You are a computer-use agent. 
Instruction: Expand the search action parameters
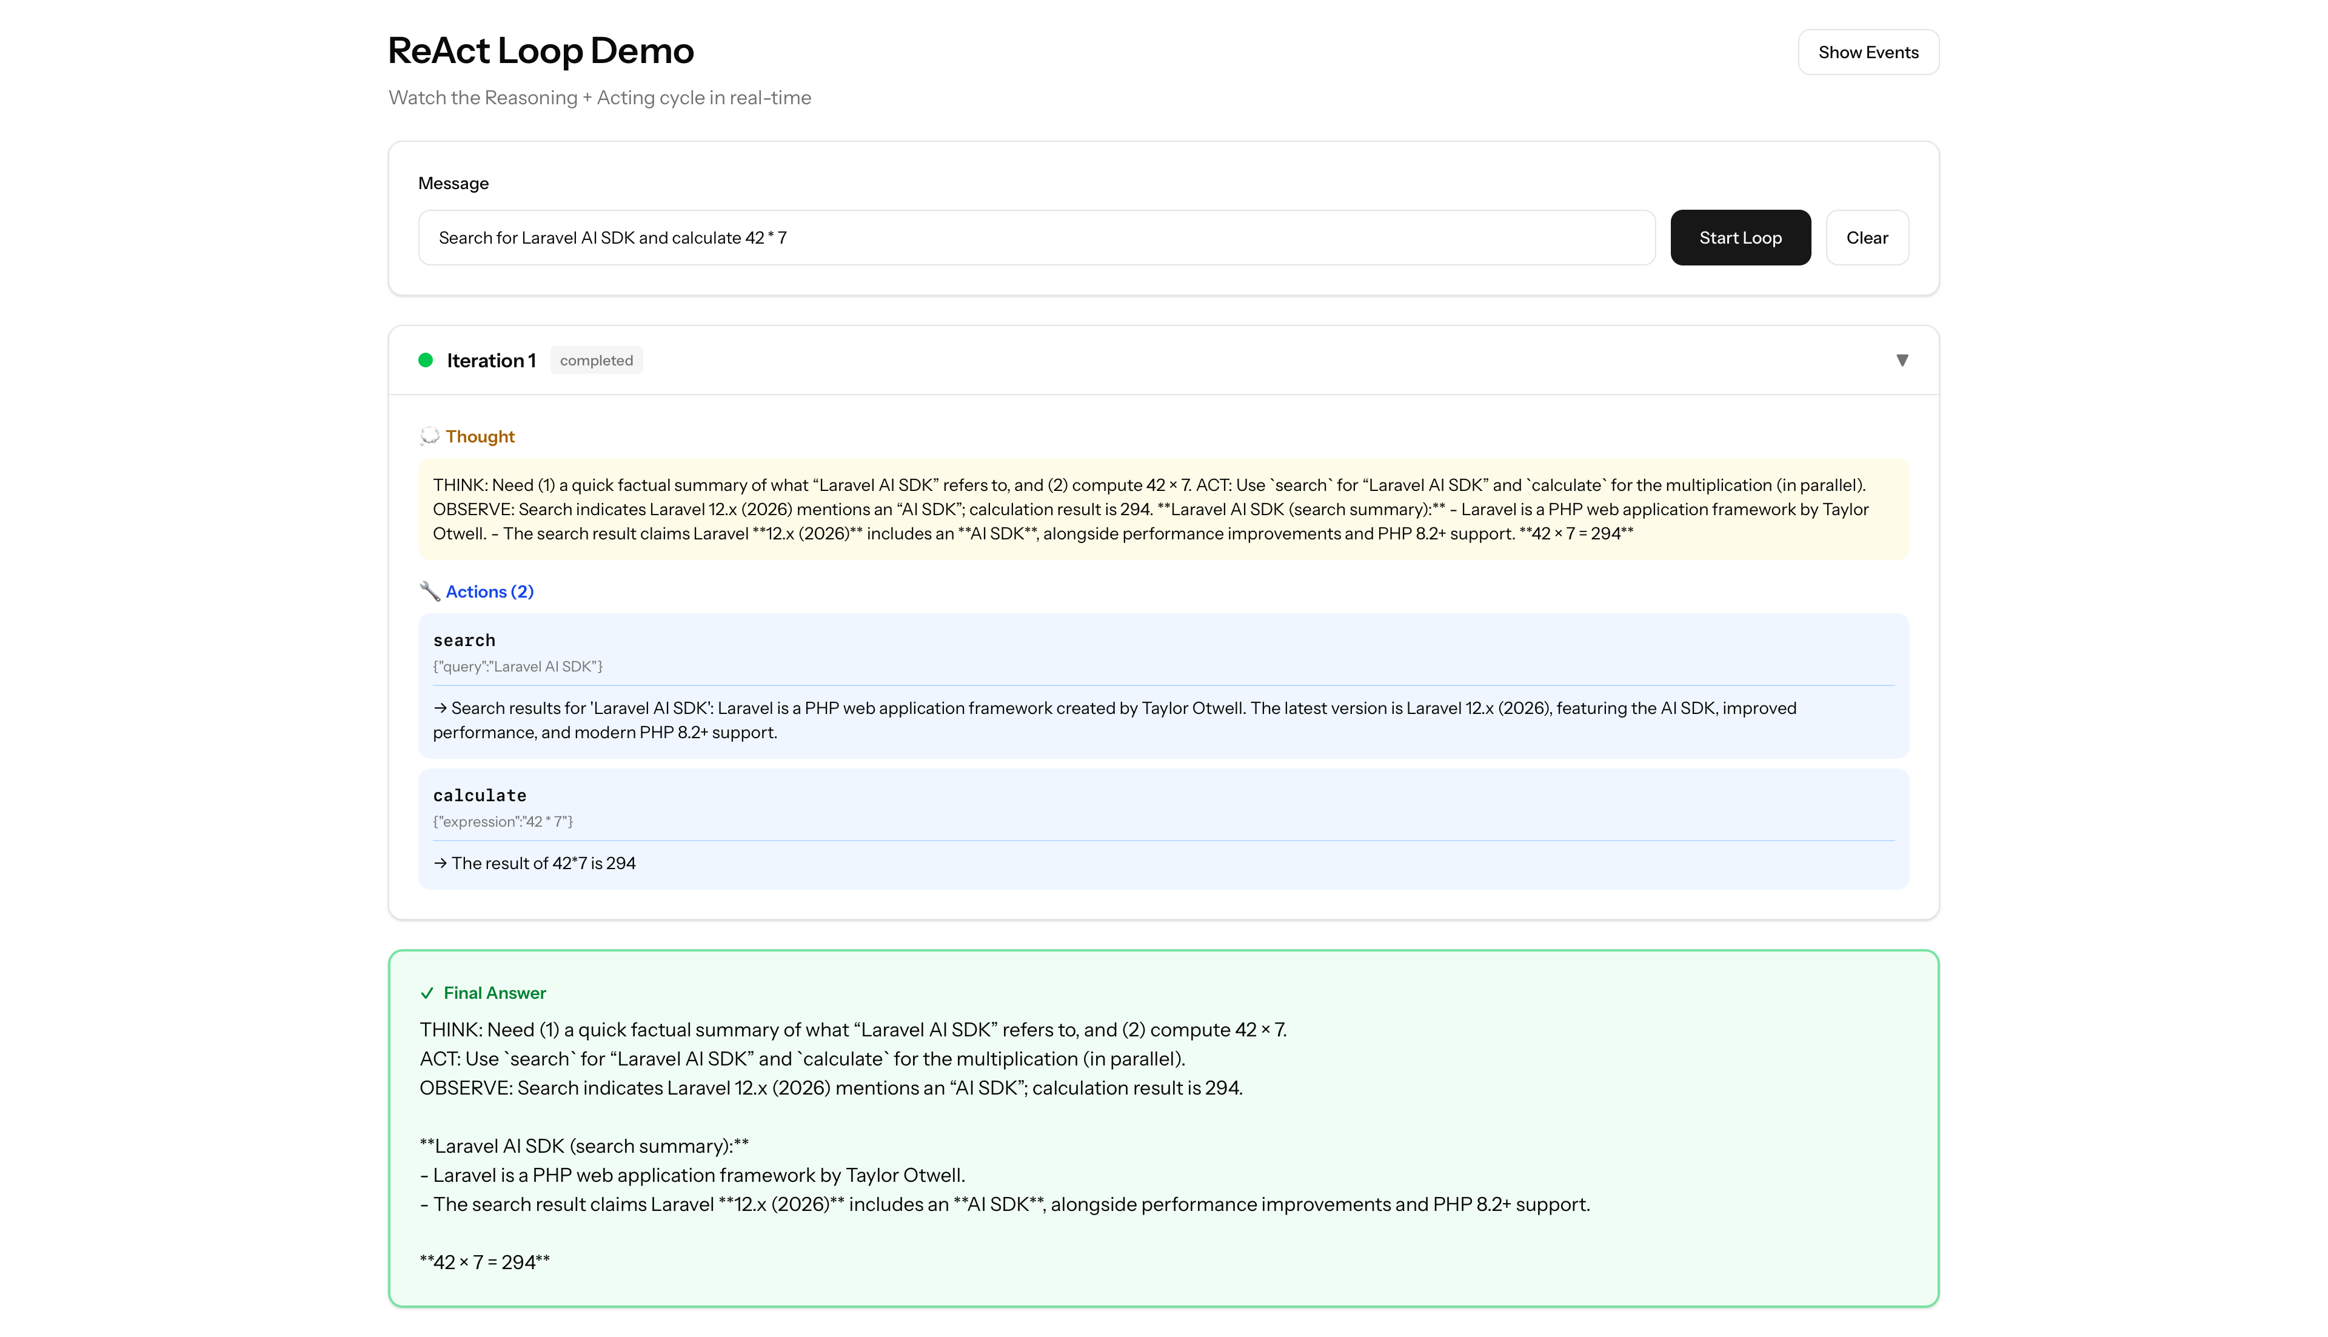518,665
